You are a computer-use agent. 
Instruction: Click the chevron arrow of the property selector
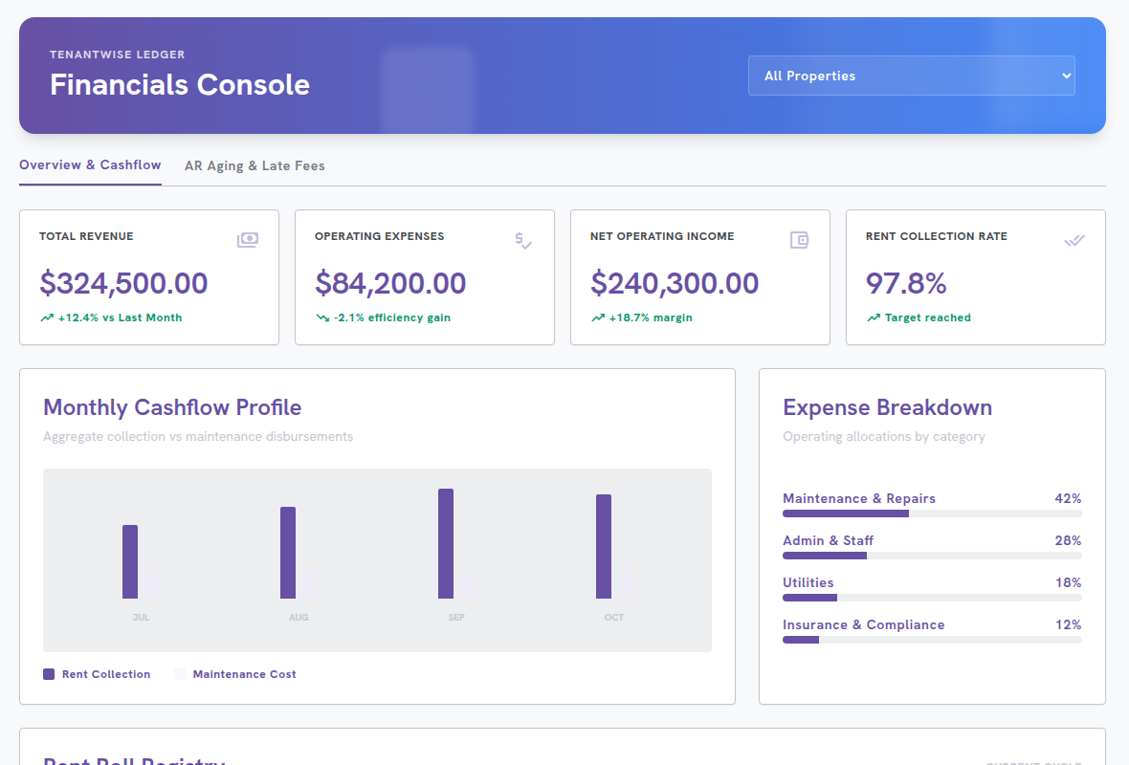1067,76
